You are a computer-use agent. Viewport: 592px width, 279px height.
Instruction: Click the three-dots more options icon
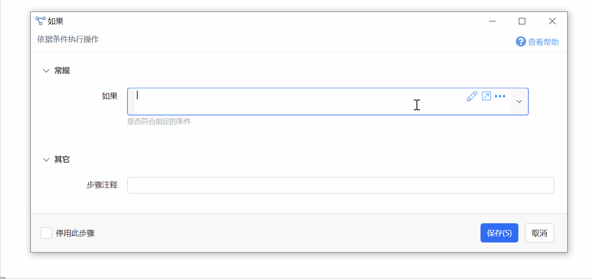click(500, 96)
